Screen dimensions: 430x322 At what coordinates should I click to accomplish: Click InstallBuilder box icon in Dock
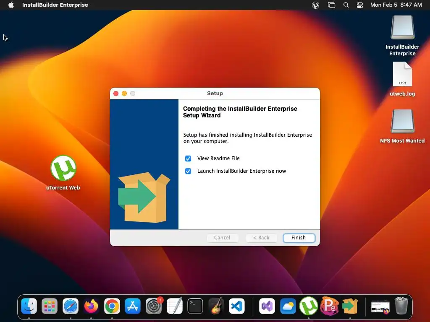(350, 306)
